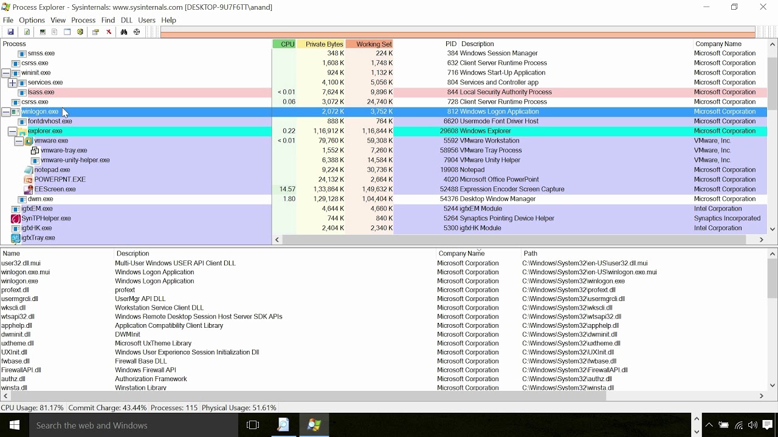
Task: Open the Wi-Fi network tray icon
Action: pyautogui.click(x=738, y=425)
